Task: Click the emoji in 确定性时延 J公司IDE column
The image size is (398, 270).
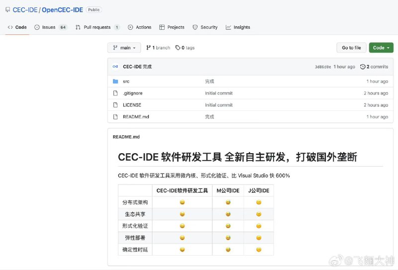Action: (259, 250)
